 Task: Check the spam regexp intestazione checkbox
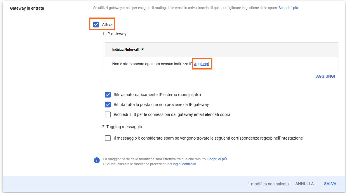click(x=108, y=138)
